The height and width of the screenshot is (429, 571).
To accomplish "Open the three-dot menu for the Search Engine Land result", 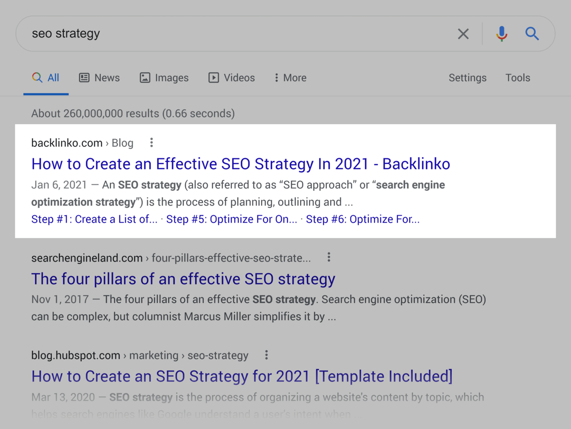I will tap(329, 257).
